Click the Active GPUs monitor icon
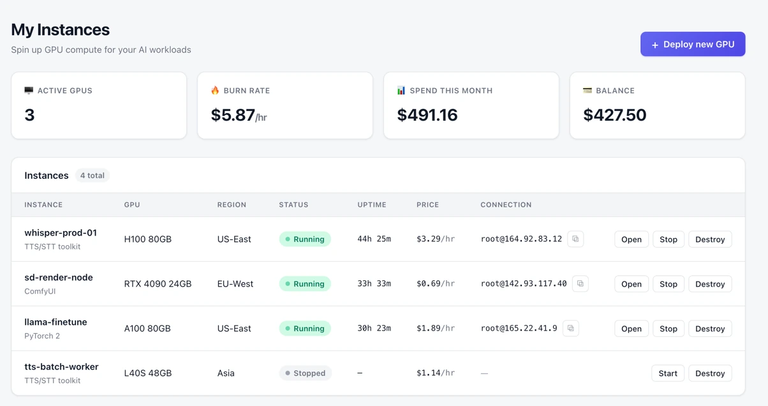 coord(29,91)
